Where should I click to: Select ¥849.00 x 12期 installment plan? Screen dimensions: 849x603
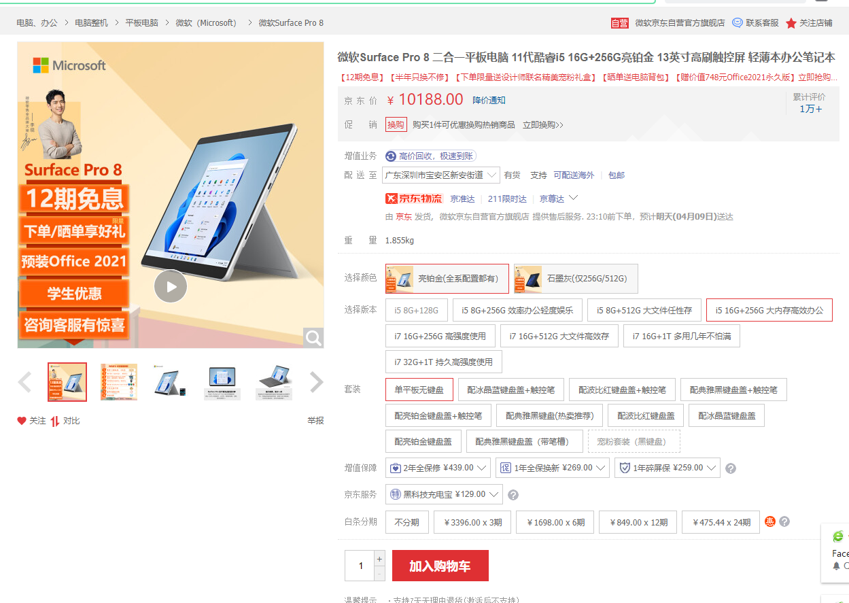coord(638,522)
